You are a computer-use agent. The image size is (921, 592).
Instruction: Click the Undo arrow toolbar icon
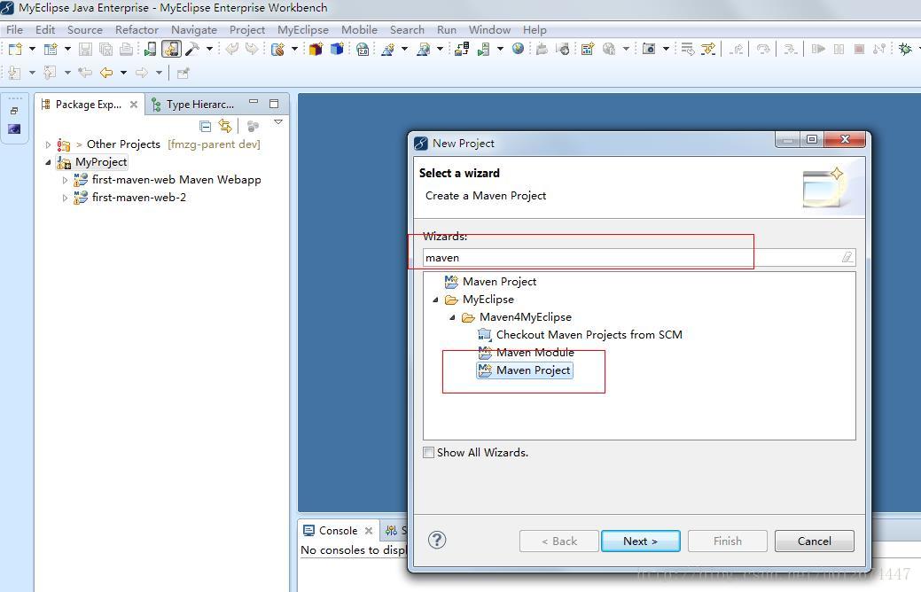click(232, 50)
